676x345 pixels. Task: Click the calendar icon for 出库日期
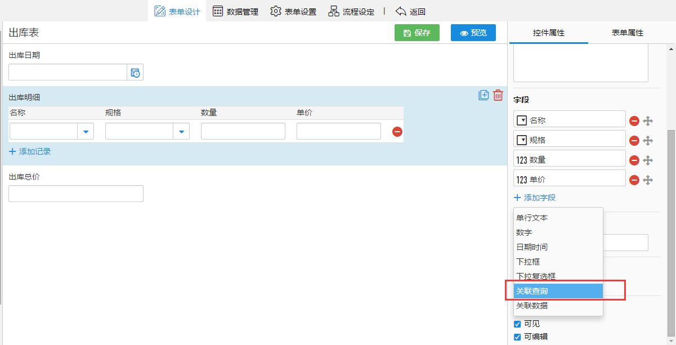[135, 73]
